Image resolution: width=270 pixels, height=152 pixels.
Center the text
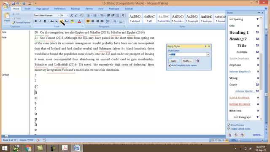coord(93,21)
